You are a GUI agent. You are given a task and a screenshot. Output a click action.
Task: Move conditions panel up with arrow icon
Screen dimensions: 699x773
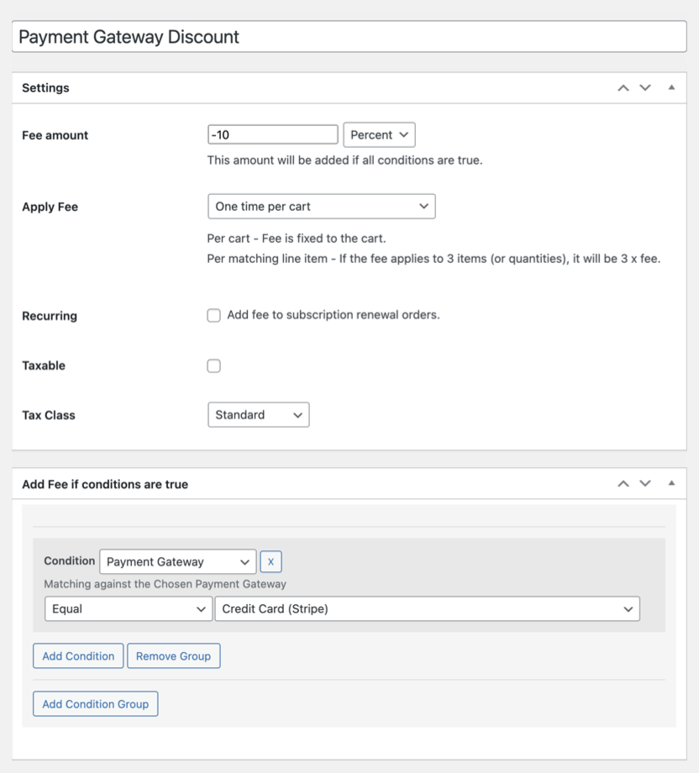[x=623, y=484]
